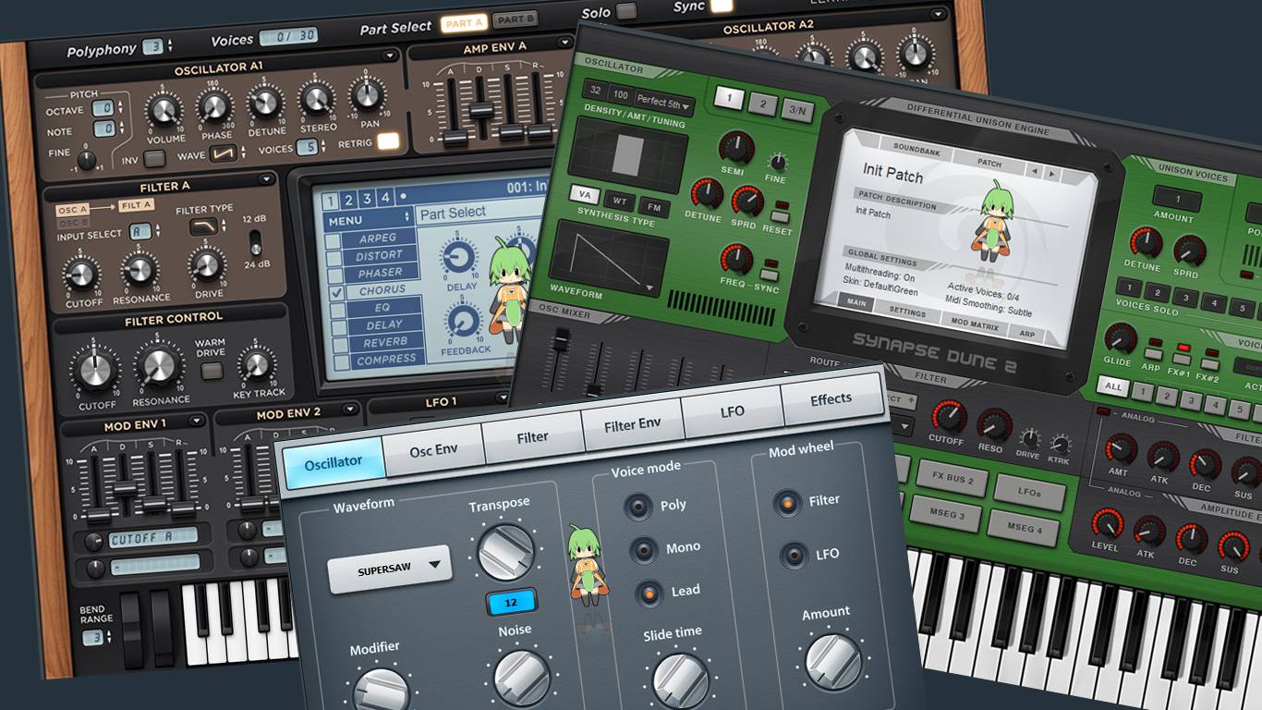Click the Drive knob in Filter A
The width and height of the screenshot is (1262, 710).
click(x=206, y=266)
